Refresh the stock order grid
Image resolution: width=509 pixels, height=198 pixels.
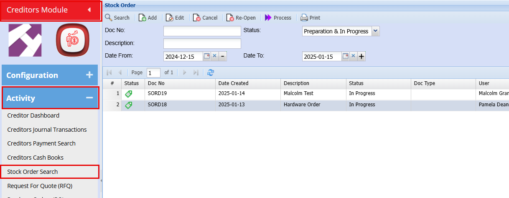click(211, 73)
